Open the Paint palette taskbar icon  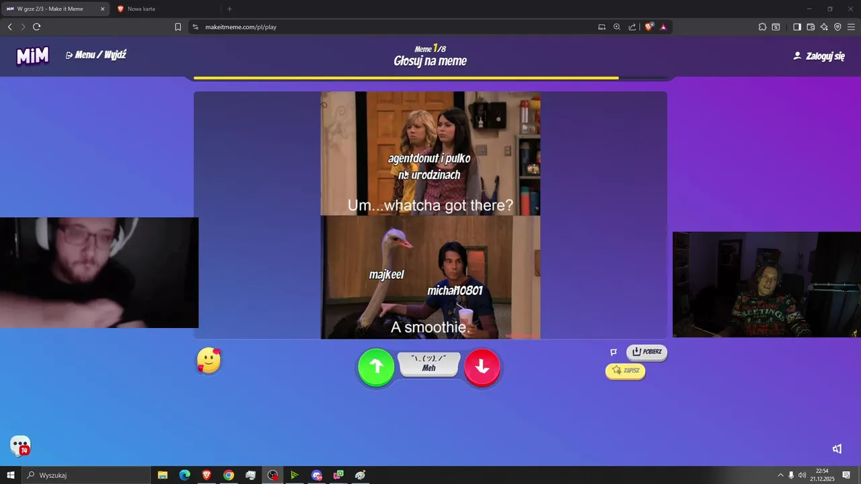click(361, 475)
